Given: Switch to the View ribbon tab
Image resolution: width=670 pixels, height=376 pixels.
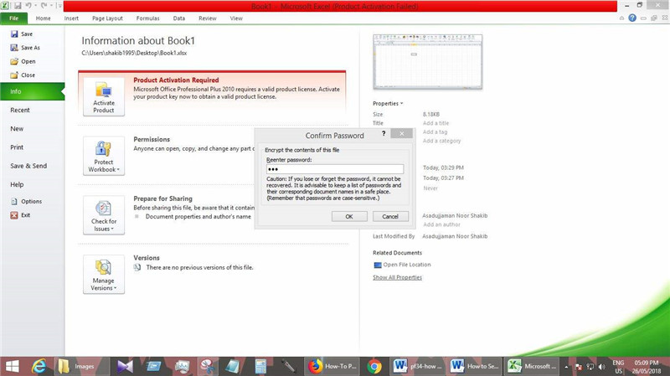Looking at the screenshot, I should click(x=236, y=18).
